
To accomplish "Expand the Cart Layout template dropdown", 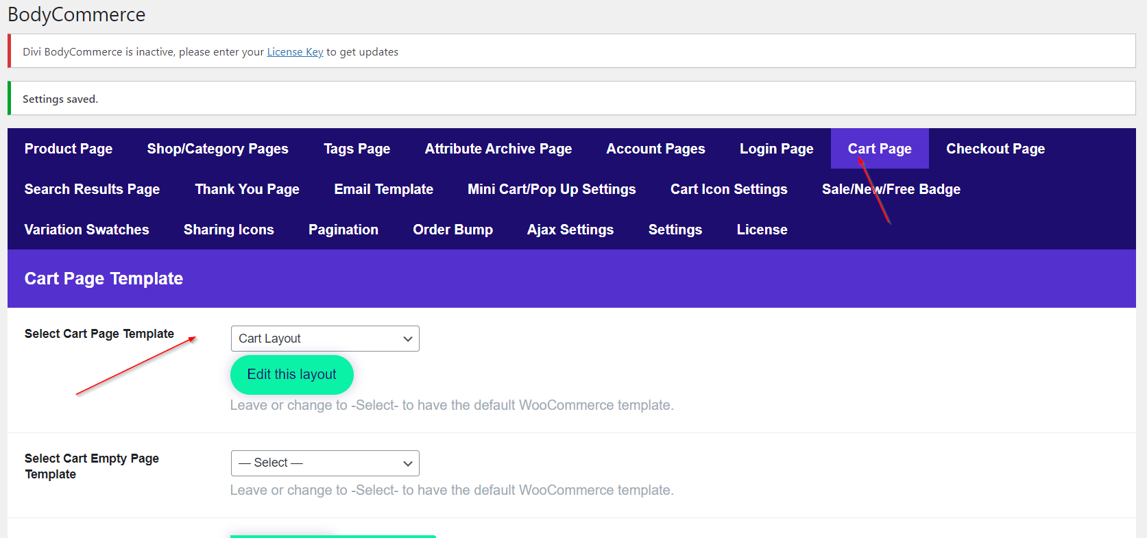I will point(325,339).
